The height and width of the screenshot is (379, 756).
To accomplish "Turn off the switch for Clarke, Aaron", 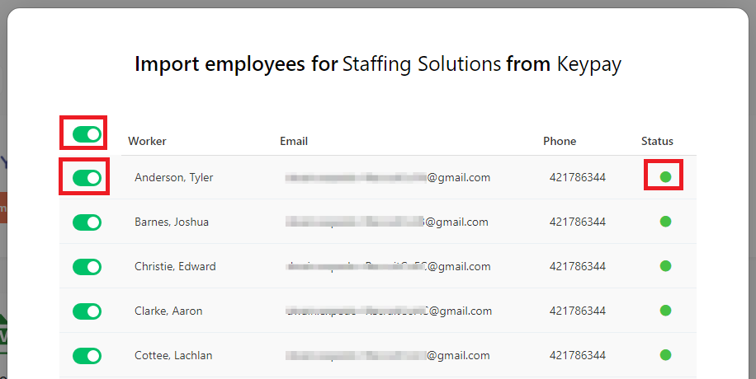I will [x=87, y=311].
